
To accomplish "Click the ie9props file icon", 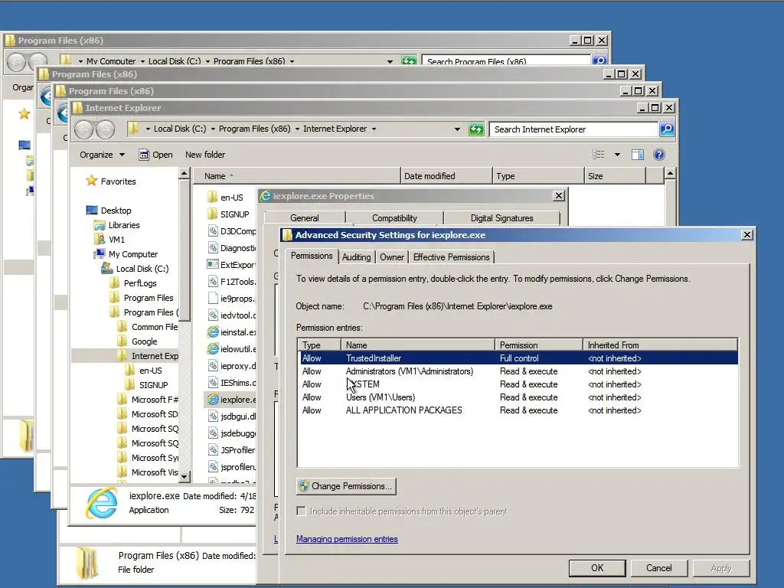I will click(x=213, y=299).
